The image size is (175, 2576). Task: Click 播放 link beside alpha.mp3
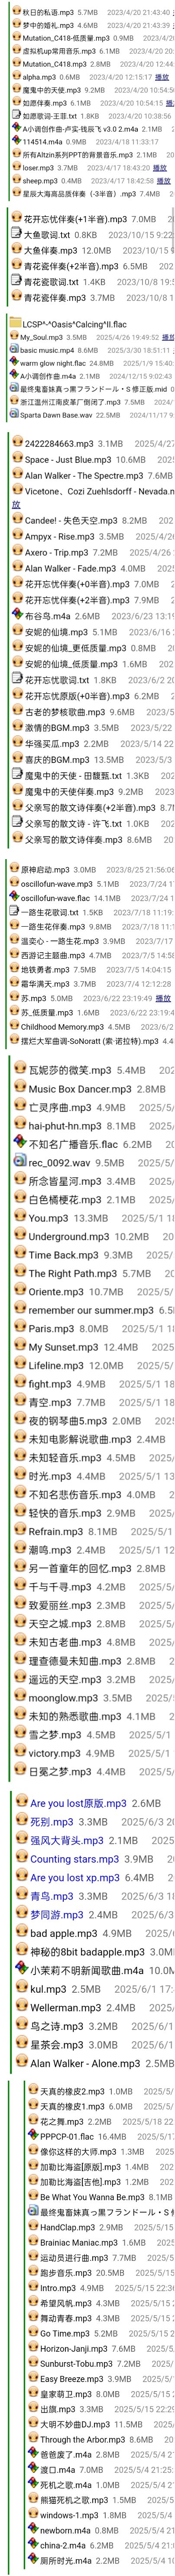click(x=162, y=77)
